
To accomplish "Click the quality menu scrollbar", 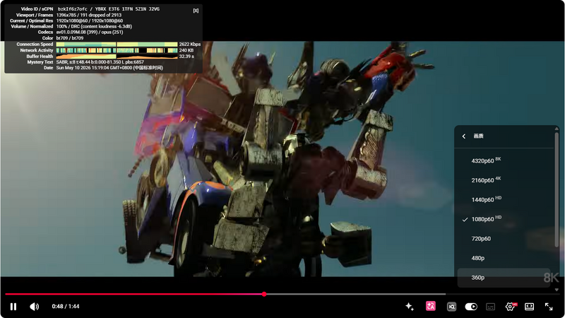I will pyautogui.click(x=557, y=190).
